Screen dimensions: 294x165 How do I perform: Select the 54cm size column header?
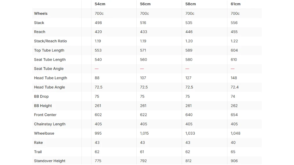pyautogui.click(x=100, y=4)
